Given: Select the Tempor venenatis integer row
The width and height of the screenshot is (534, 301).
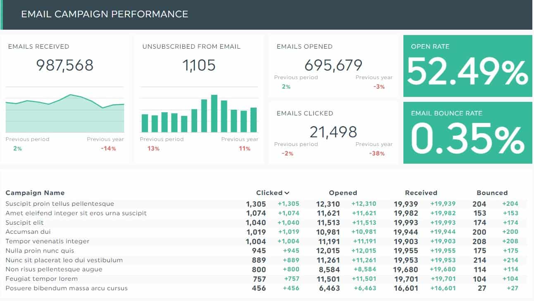Looking at the screenshot, I should (266, 241).
